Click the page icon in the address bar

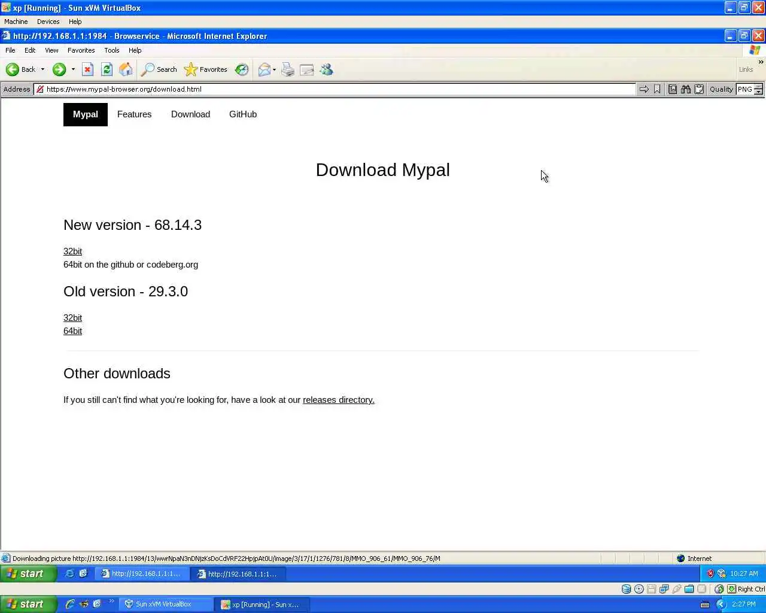pos(40,89)
